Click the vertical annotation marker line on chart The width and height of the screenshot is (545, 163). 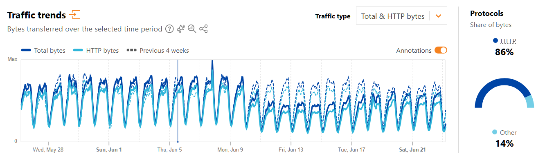click(x=178, y=100)
